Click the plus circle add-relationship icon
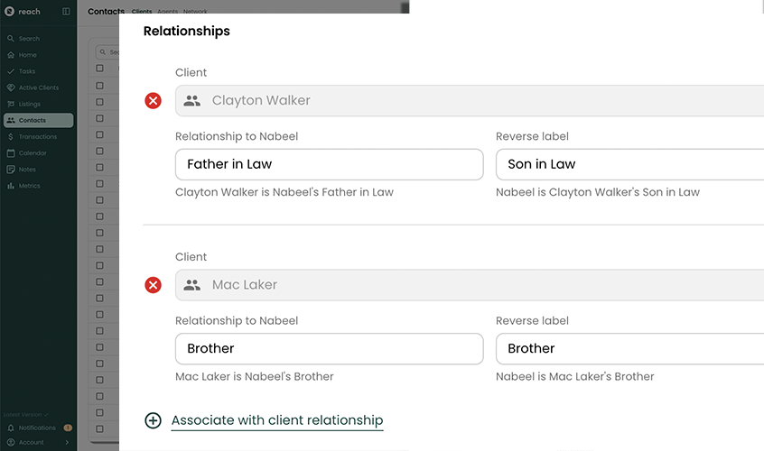Viewport: 764px width, 451px height. click(x=154, y=420)
